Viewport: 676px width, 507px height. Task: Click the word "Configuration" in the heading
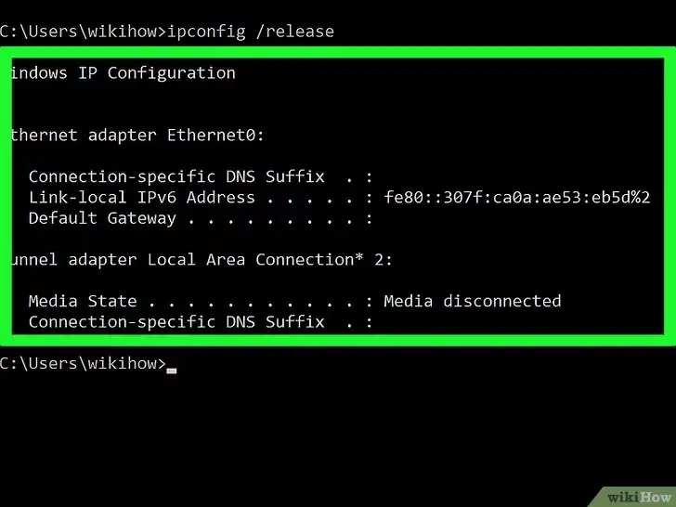[x=171, y=72]
